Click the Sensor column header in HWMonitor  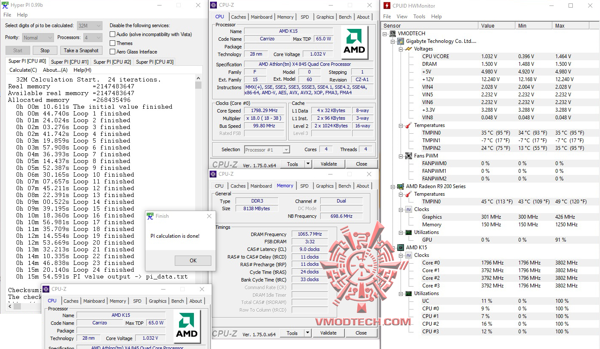(x=429, y=25)
